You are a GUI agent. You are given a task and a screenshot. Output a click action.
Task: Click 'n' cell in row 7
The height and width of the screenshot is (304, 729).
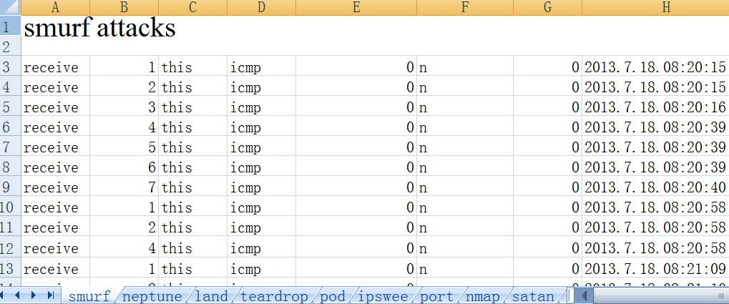coord(465,147)
